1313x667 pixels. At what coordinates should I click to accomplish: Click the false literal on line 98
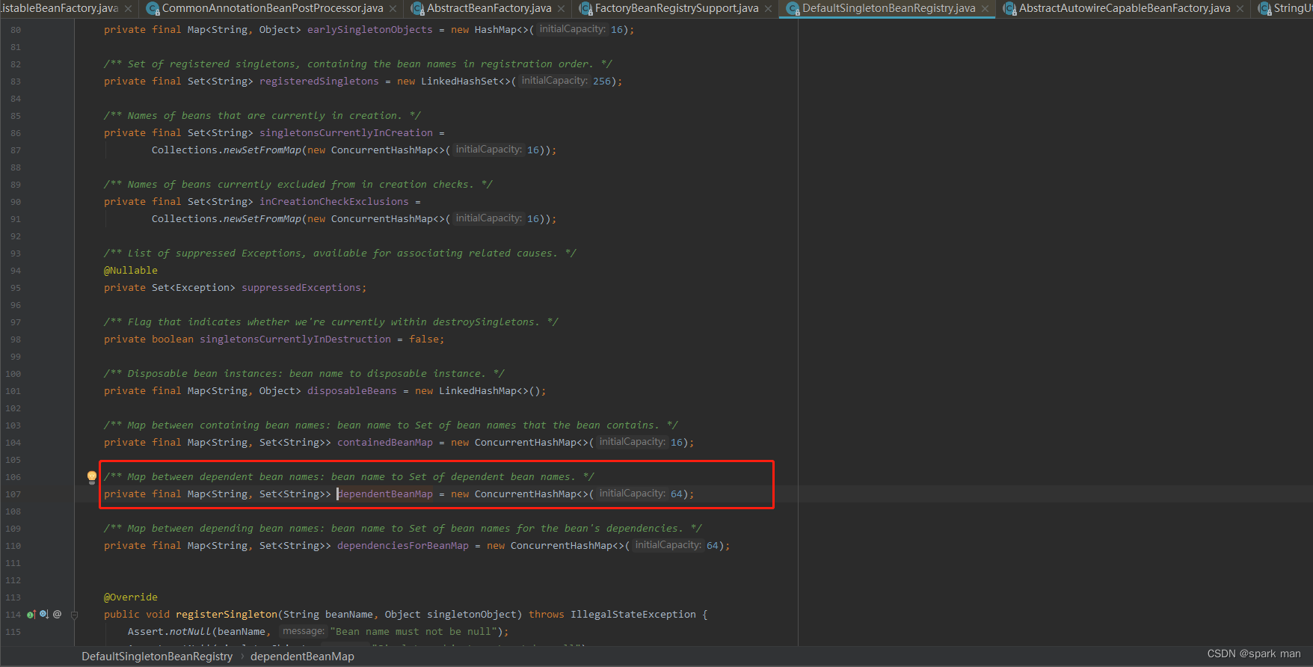(424, 339)
